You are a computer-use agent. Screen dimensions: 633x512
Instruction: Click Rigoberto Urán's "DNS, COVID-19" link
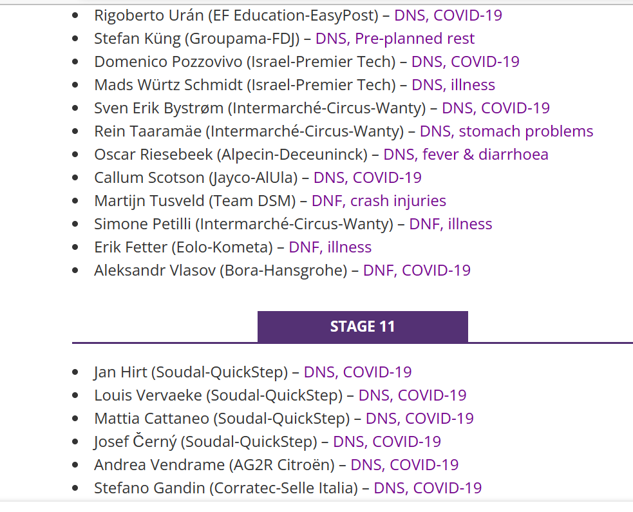[448, 15]
